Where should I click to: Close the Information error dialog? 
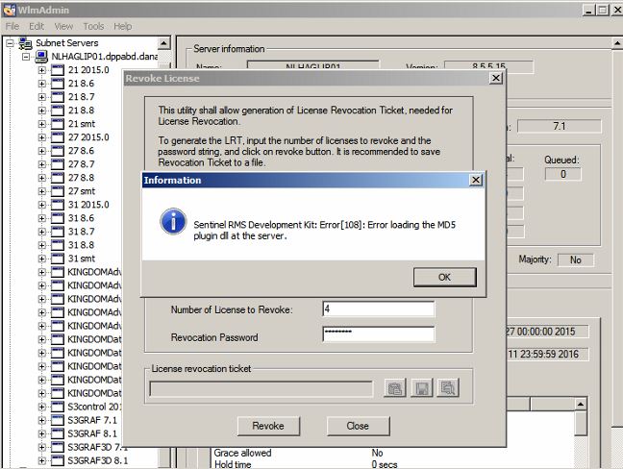476,180
